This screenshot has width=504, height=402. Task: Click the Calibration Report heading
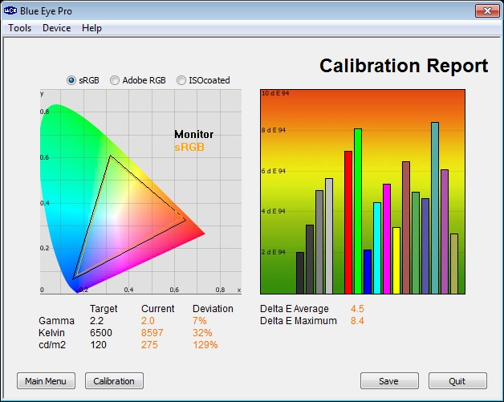pyautogui.click(x=404, y=66)
